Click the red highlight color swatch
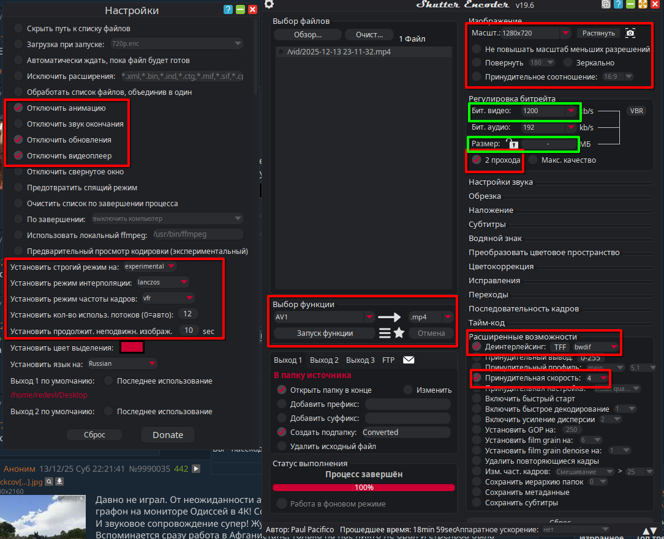The height and width of the screenshot is (539, 664). click(x=132, y=348)
